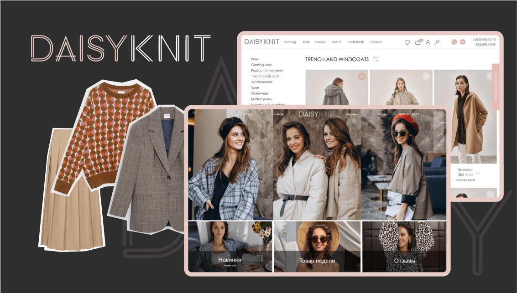Image resolution: width=517 pixels, height=293 pixels.
Task: Select Knitted jersey in the sidebar
Action: [x=261, y=99]
